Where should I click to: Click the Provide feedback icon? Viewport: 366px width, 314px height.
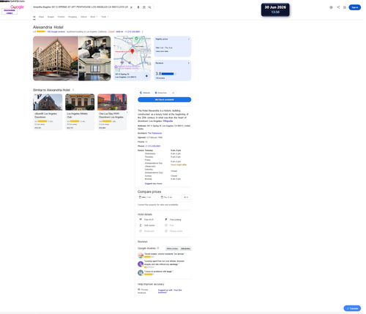139,290
